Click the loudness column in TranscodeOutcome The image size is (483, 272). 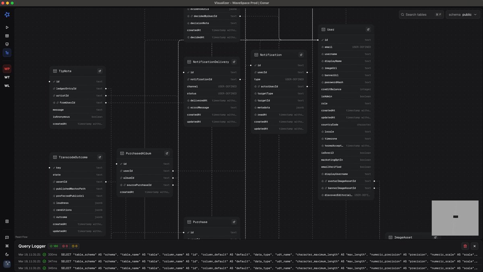click(x=78, y=203)
